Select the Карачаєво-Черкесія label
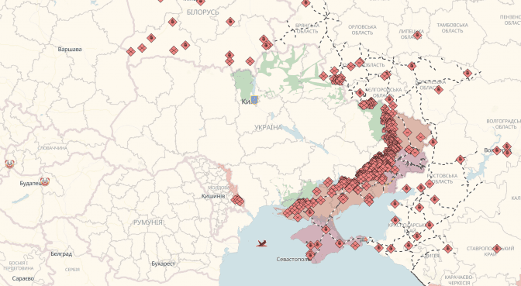The image size is (521, 286). [458, 280]
